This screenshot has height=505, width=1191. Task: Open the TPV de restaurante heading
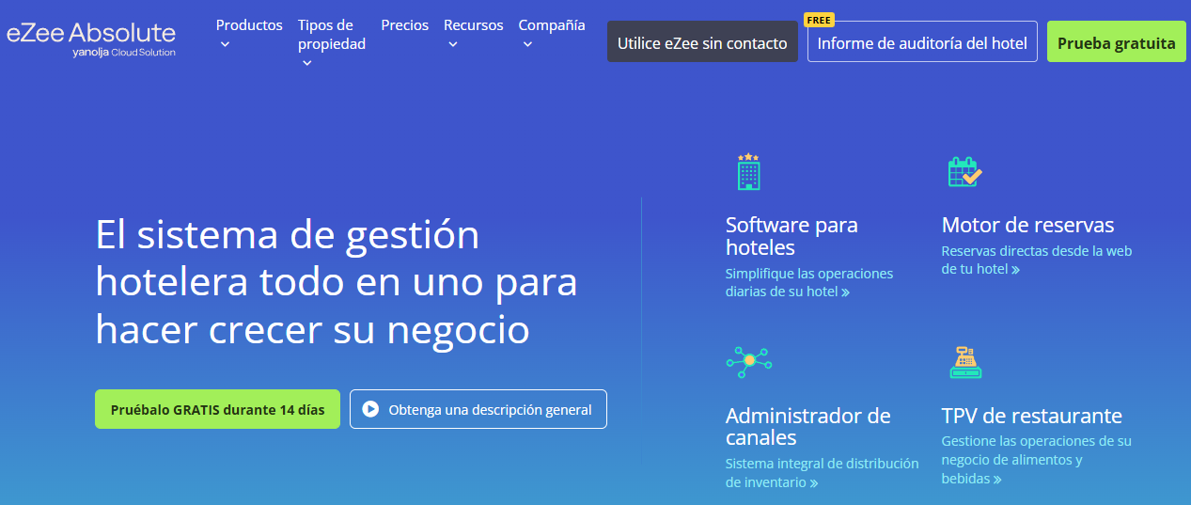tap(1031, 416)
